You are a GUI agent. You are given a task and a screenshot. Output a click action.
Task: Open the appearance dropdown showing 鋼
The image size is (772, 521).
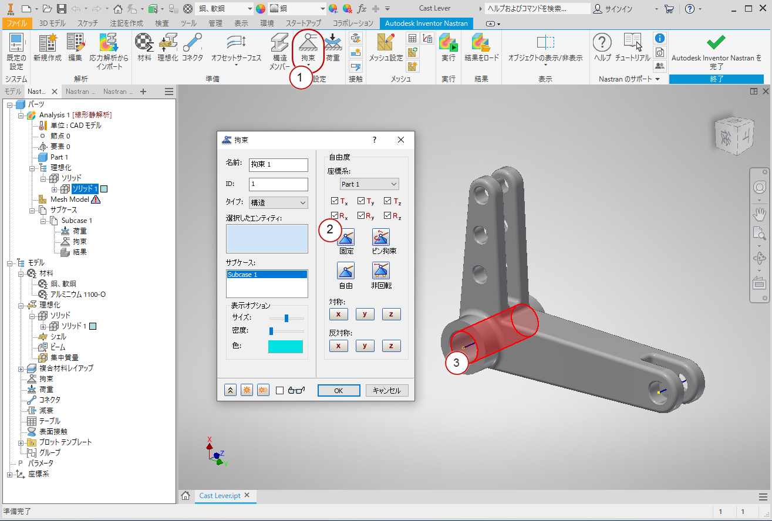297,9
